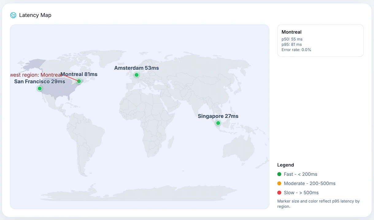374x220 pixels.
Task: Select the Latency Map title tab
Action: click(x=35, y=15)
